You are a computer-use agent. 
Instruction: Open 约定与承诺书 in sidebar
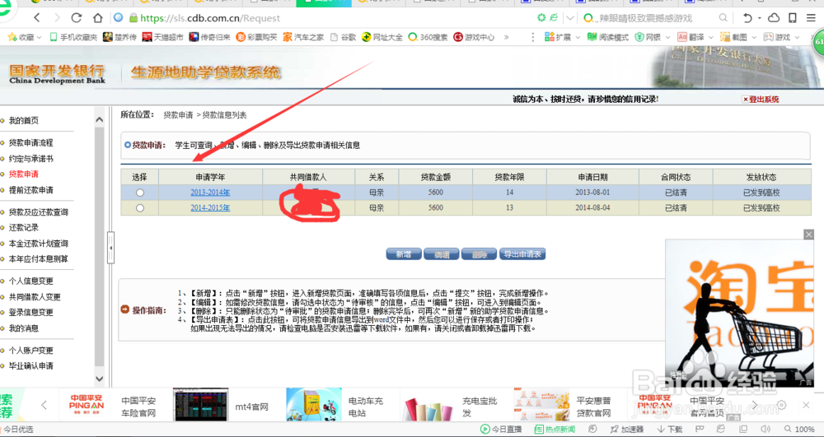30,159
